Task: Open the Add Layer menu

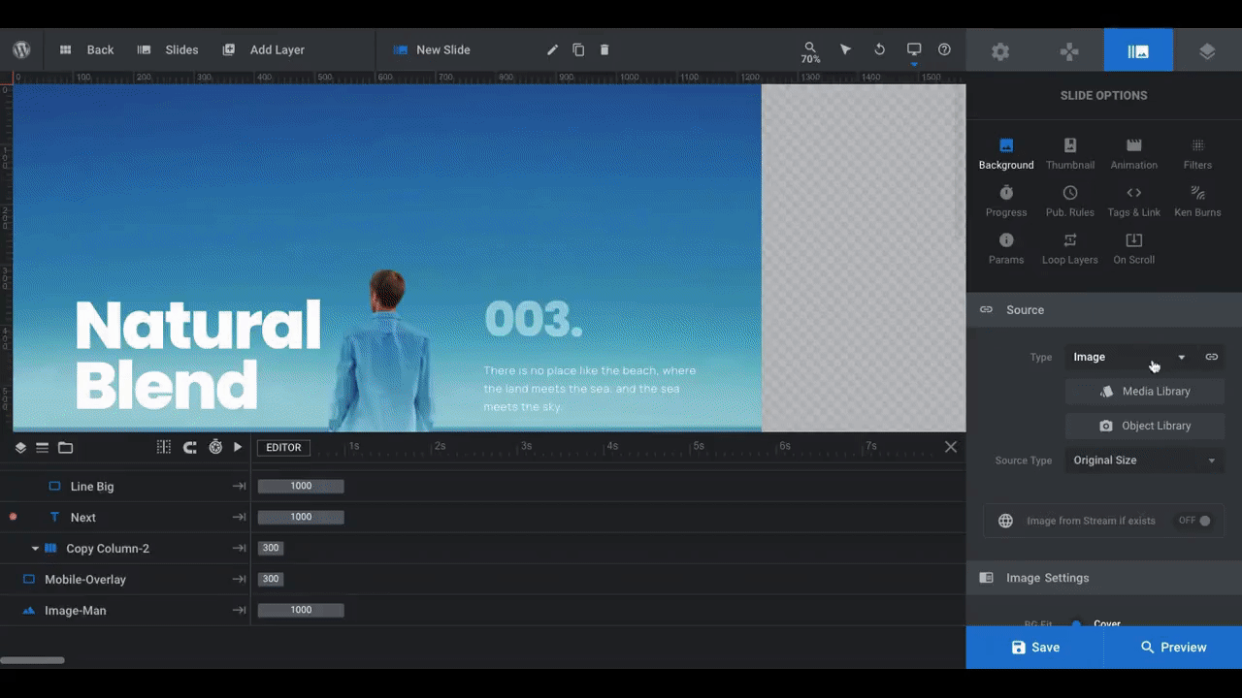Action: (x=263, y=49)
